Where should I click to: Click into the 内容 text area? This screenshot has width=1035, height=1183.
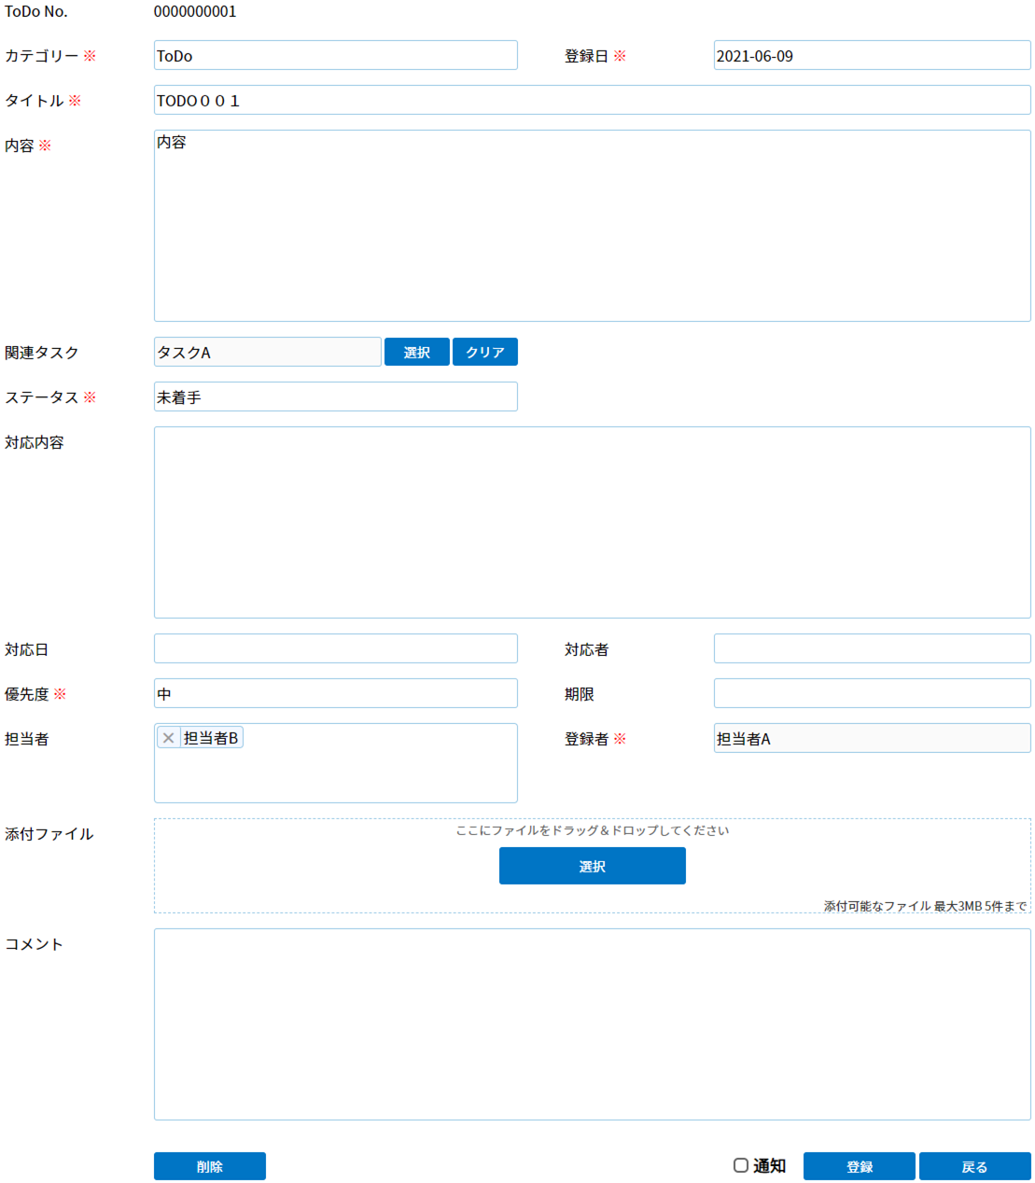click(x=592, y=227)
